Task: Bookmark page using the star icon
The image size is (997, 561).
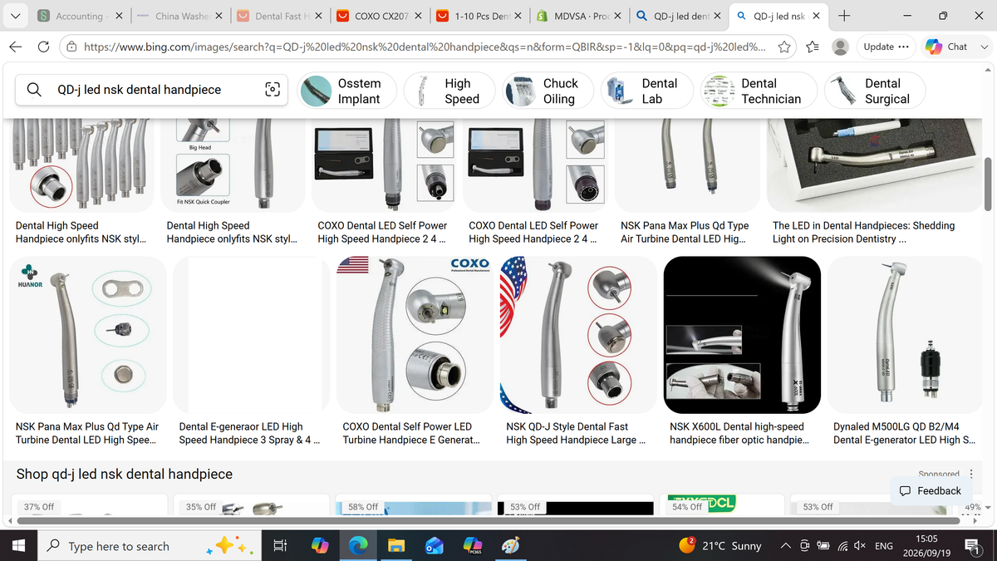Action: coord(783,47)
